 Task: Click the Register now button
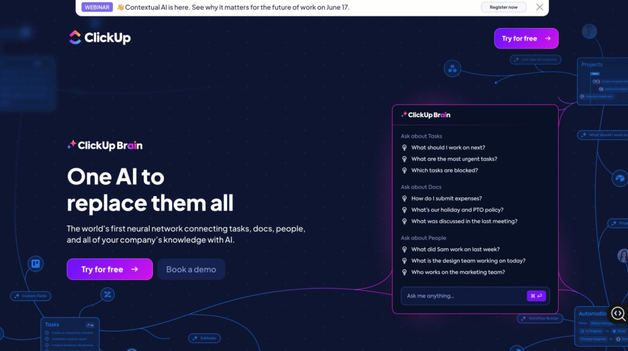click(x=504, y=7)
